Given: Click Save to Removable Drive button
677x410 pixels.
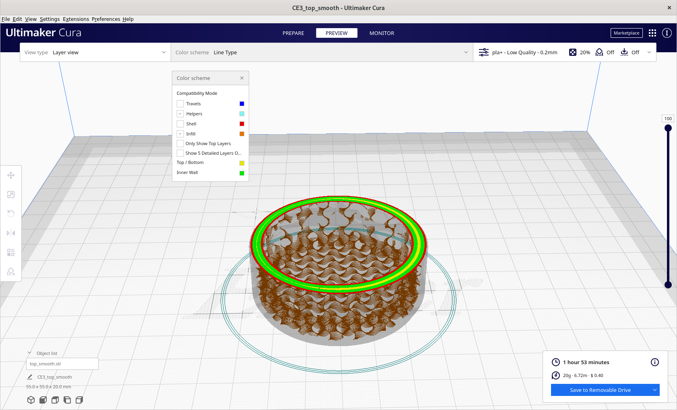Looking at the screenshot, I should click(x=600, y=390).
